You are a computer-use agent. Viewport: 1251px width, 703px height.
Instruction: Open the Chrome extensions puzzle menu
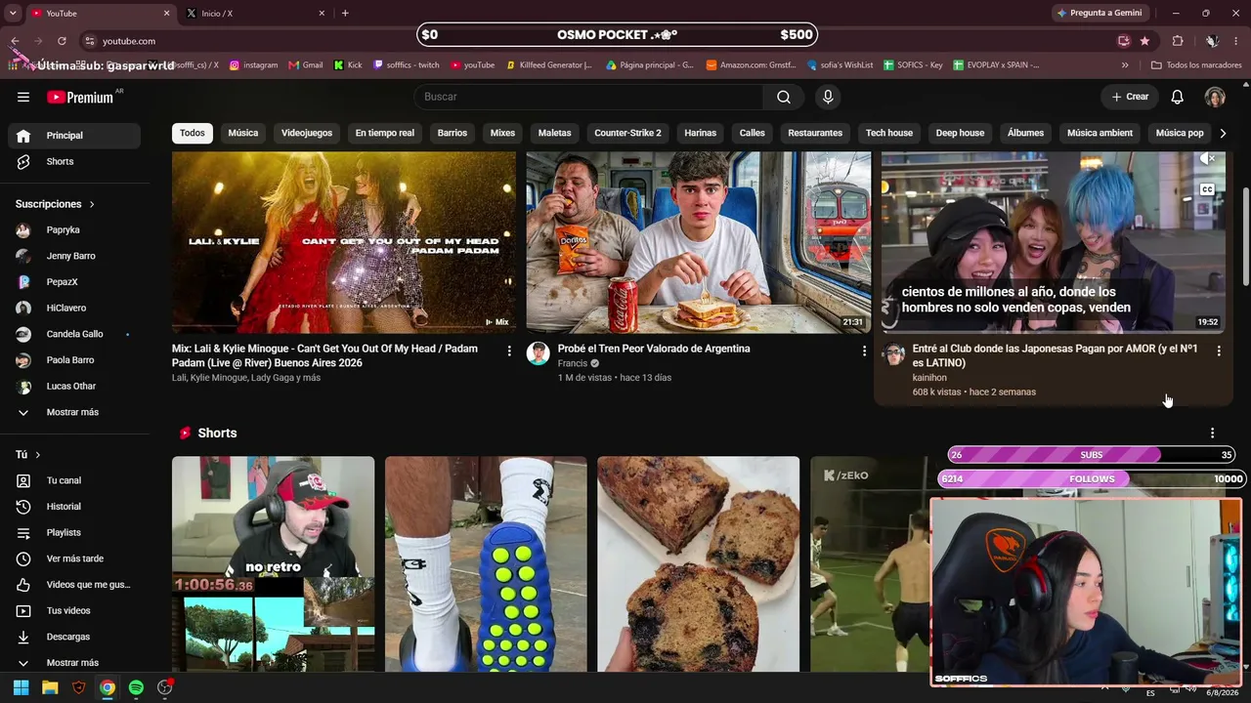coord(1178,41)
